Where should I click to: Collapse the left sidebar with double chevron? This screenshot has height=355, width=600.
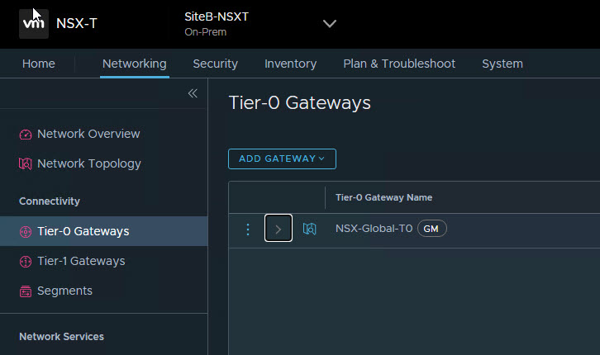193,93
